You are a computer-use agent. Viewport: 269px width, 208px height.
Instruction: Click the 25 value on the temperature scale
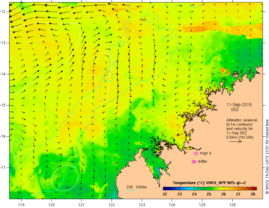click(x=209, y=194)
